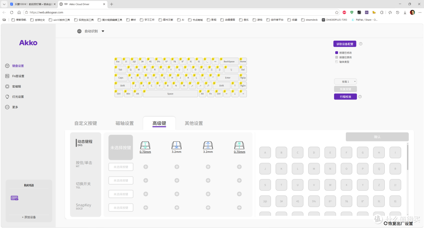Open the 学习工作 bookmark folder
Screen dimensions: 424x228
[x=147, y=20]
